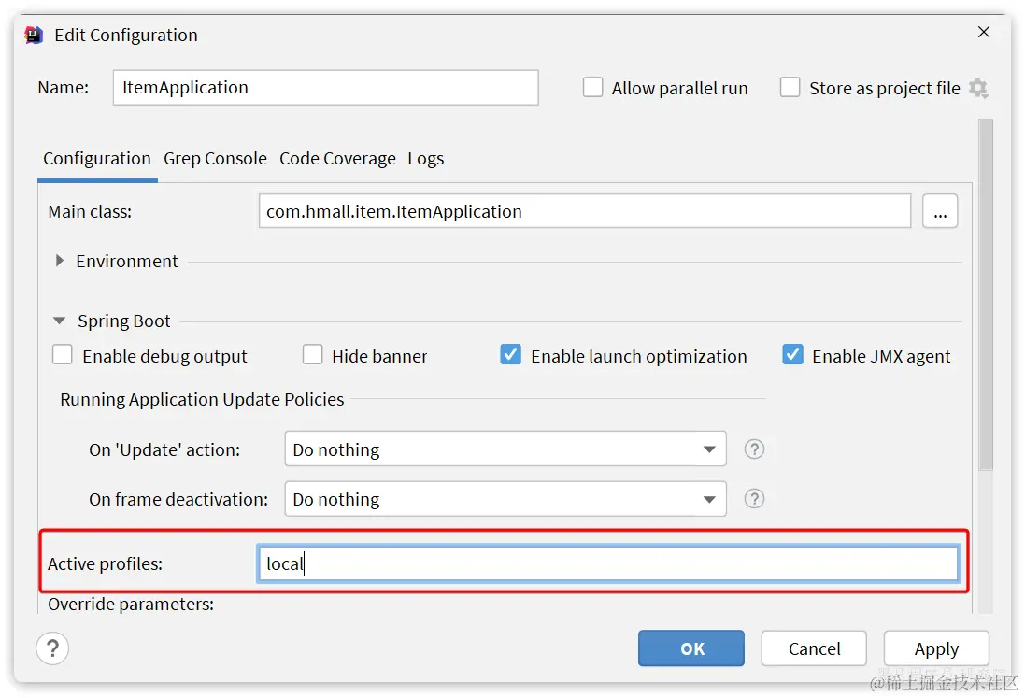Check Store as project file
The width and height of the screenshot is (1025, 698).
(790, 88)
